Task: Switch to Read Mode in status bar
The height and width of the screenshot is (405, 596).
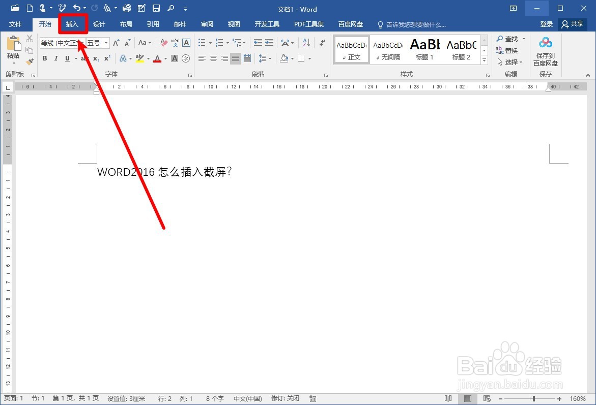Action: pos(448,398)
